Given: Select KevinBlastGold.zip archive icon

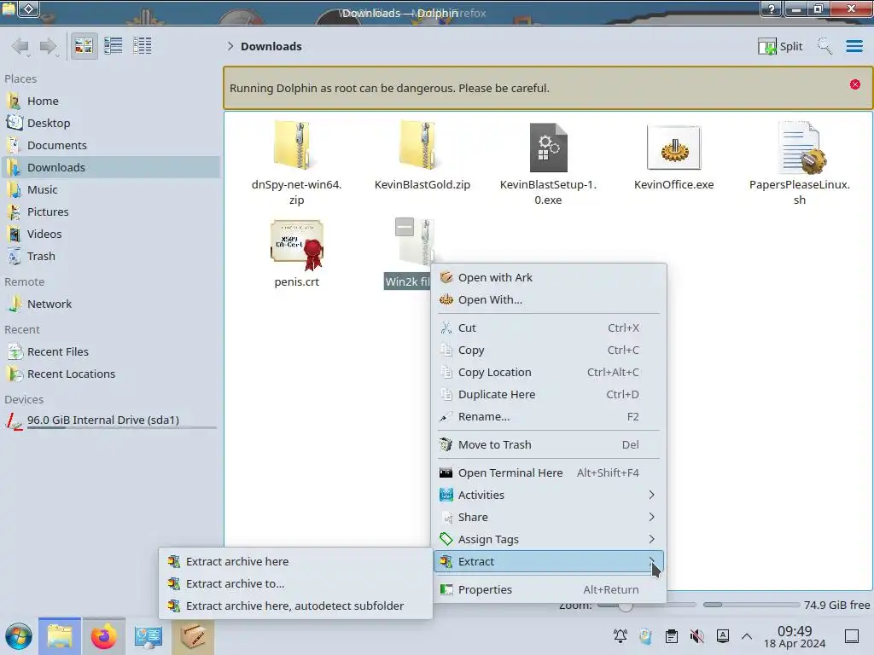Looking at the screenshot, I should click(422, 146).
